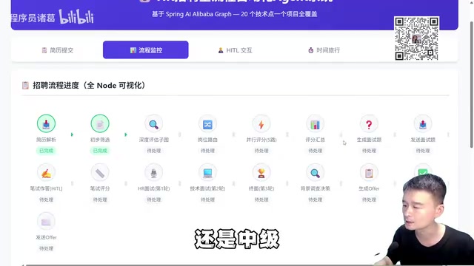Click the 初步筛选 node label

(x=100, y=140)
